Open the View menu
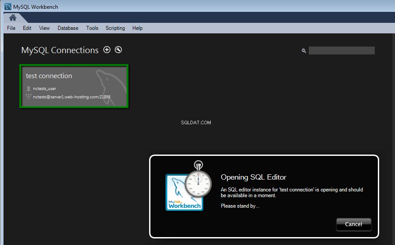395x245 pixels. [44, 28]
